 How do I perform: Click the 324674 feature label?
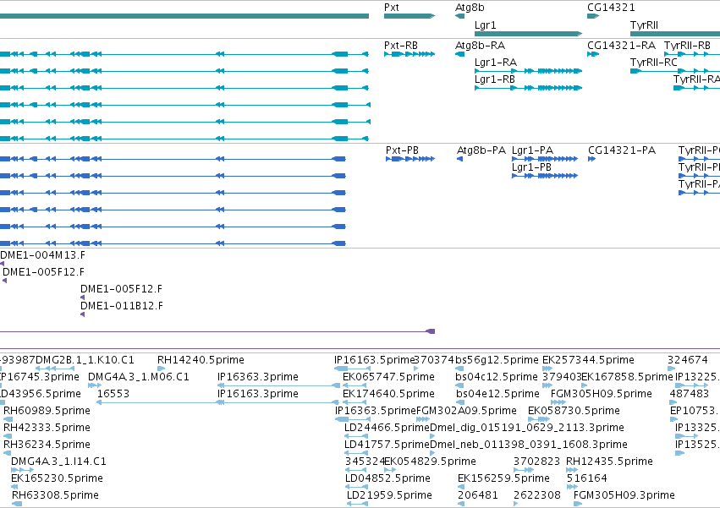click(x=687, y=360)
